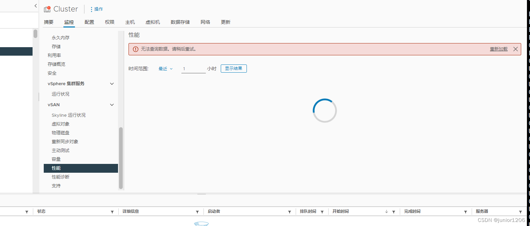The width and height of the screenshot is (530, 226).
Task: Filter the 启动者 column
Action: 290,212
